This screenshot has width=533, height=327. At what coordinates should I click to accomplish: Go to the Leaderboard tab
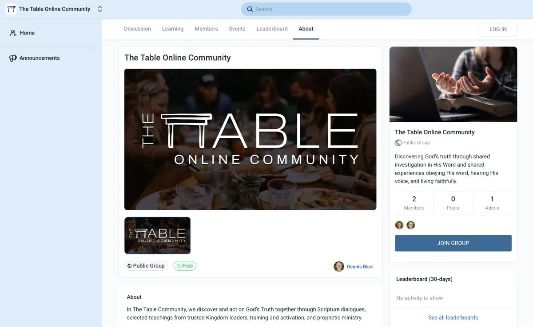pos(272,29)
